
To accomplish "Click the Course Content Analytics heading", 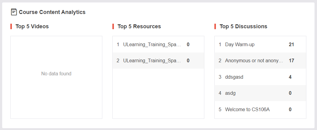I will (52, 12).
